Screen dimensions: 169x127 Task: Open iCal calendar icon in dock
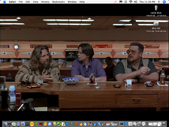tap(108, 124)
